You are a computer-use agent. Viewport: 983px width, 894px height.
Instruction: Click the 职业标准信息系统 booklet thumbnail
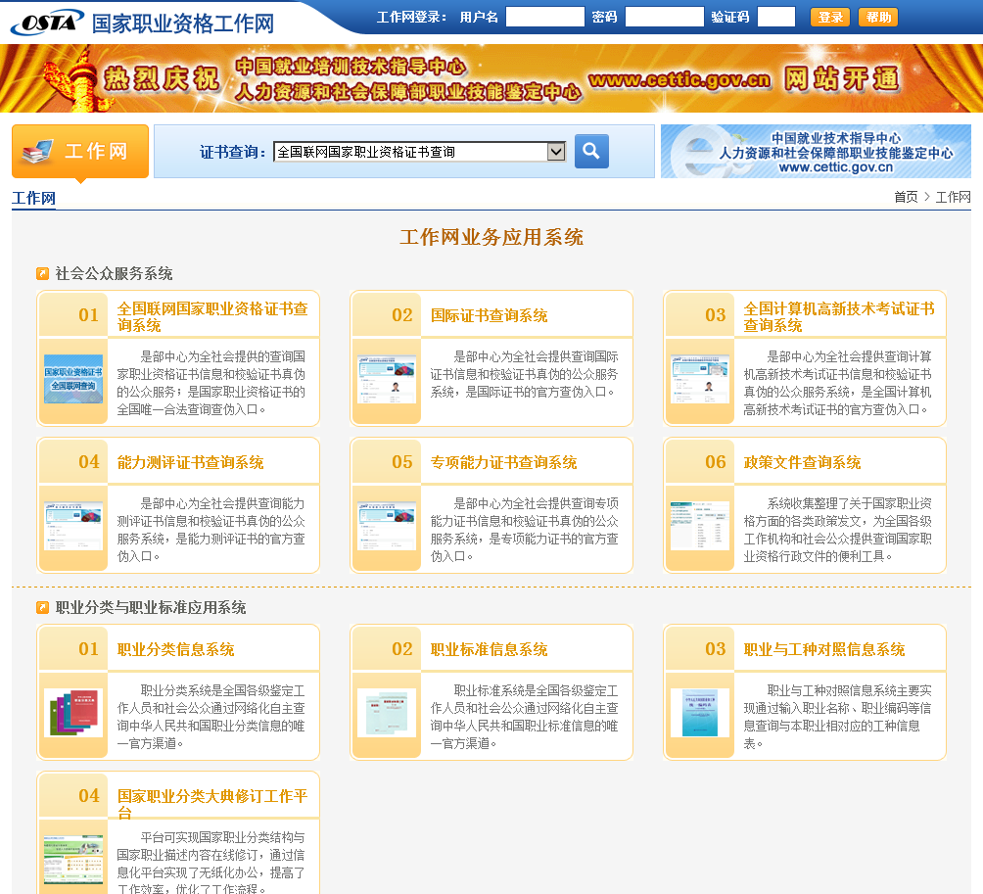(x=387, y=712)
